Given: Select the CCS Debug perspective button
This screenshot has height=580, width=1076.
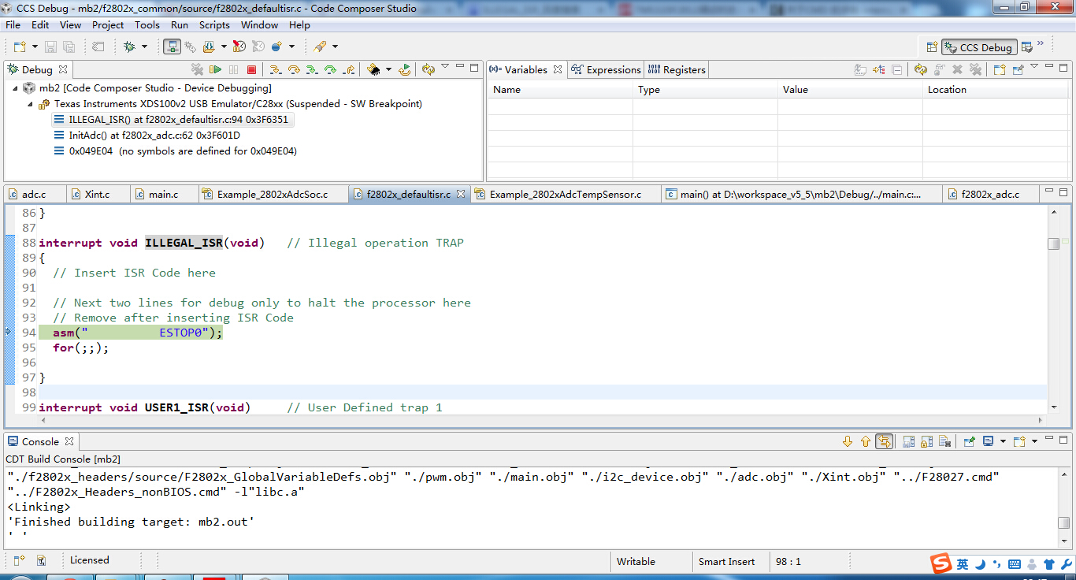Looking at the screenshot, I should point(978,47).
